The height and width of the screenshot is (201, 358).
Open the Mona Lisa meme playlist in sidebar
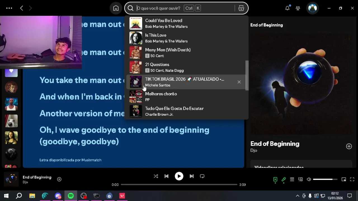(11, 138)
